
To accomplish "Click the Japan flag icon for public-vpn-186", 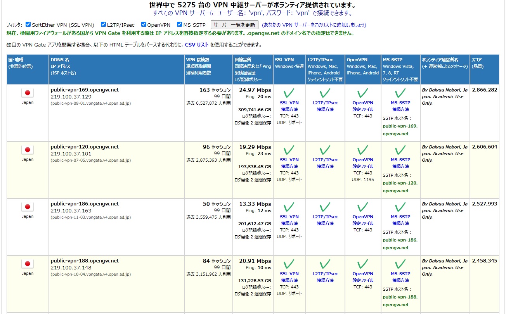I will pos(27,207).
